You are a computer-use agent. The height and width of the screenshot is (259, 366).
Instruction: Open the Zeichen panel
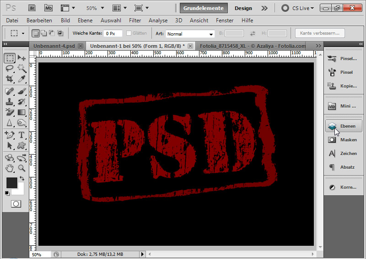coord(344,153)
